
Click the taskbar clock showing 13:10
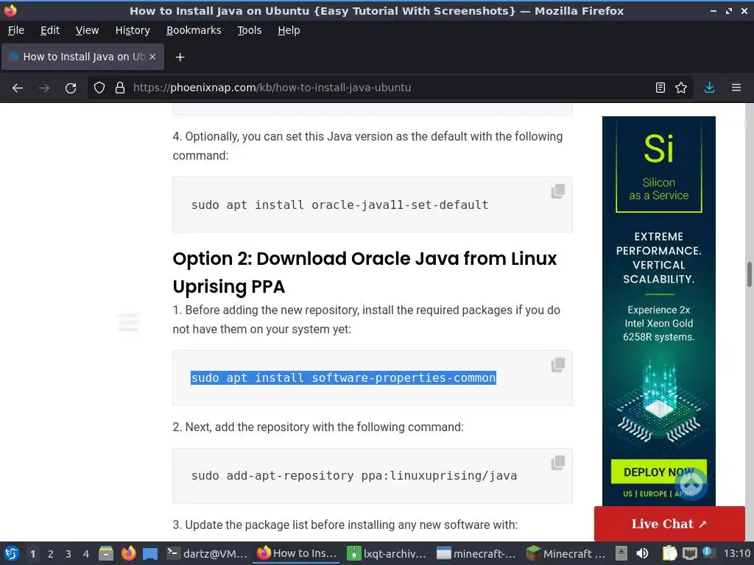tap(736, 553)
